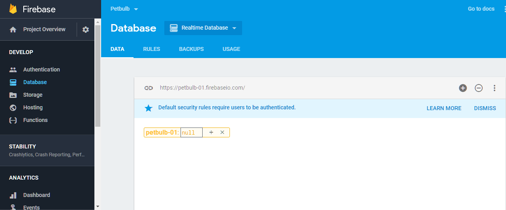
Task: Switch to the RULES tab
Action: click(x=152, y=49)
